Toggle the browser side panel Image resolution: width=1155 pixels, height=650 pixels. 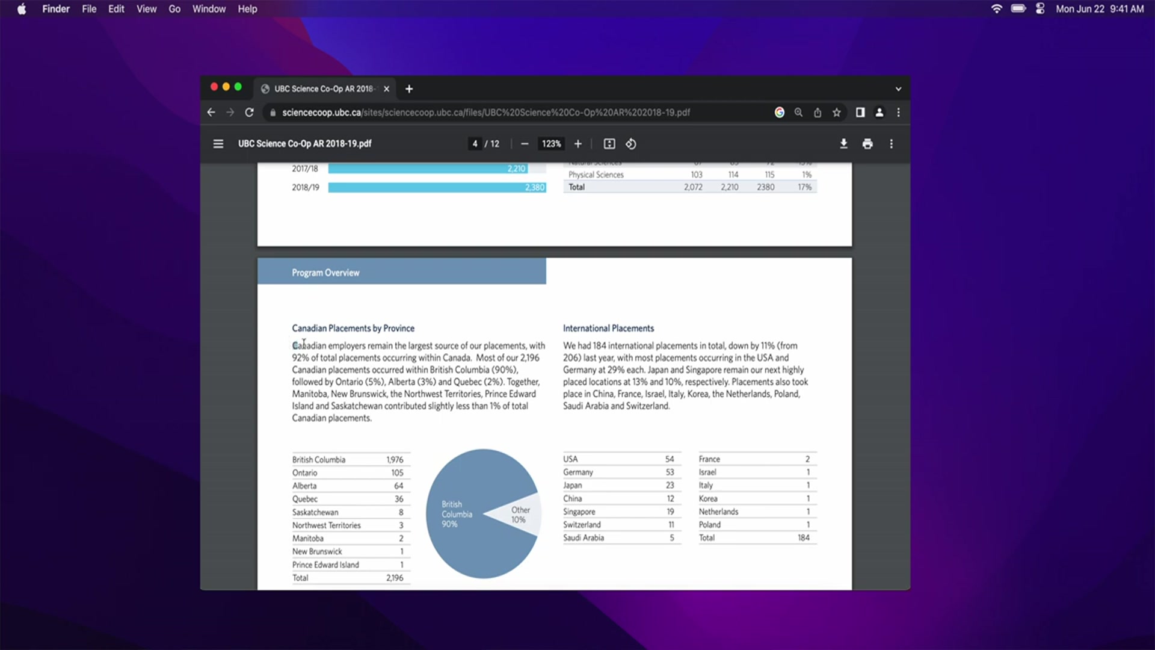point(860,113)
